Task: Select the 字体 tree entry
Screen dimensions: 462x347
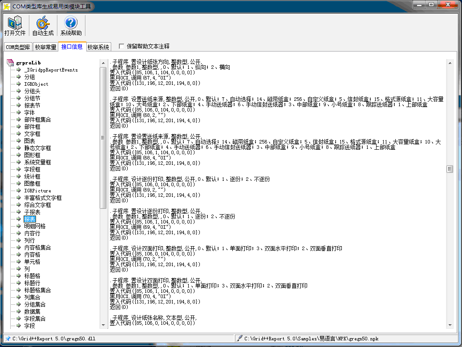Action: click(29, 112)
